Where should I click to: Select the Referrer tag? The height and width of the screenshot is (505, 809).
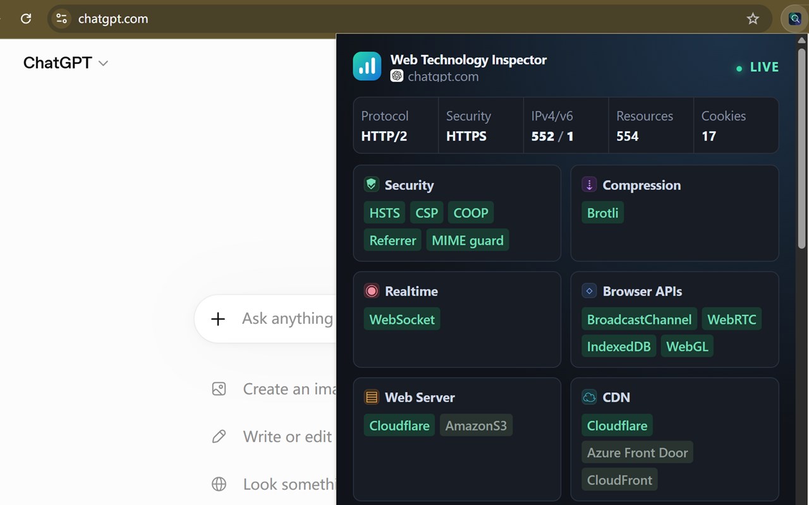click(392, 240)
